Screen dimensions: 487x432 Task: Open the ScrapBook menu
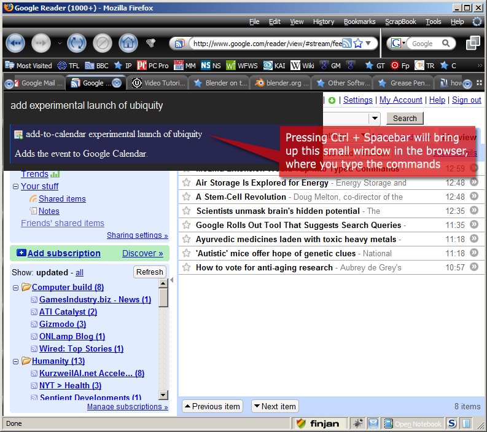point(400,22)
